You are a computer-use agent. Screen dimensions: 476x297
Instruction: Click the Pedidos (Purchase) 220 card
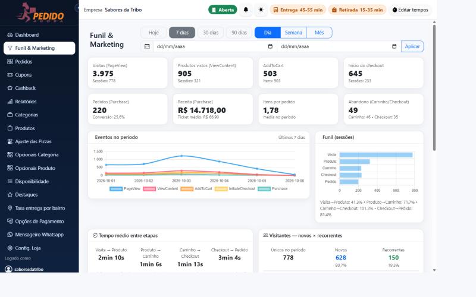click(127, 109)
